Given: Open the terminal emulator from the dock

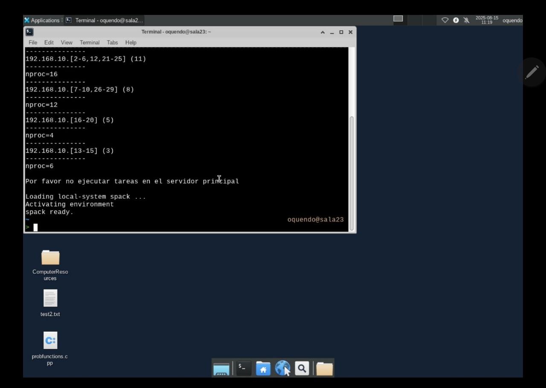Looking at the screenshot, I should pos(243,368).
